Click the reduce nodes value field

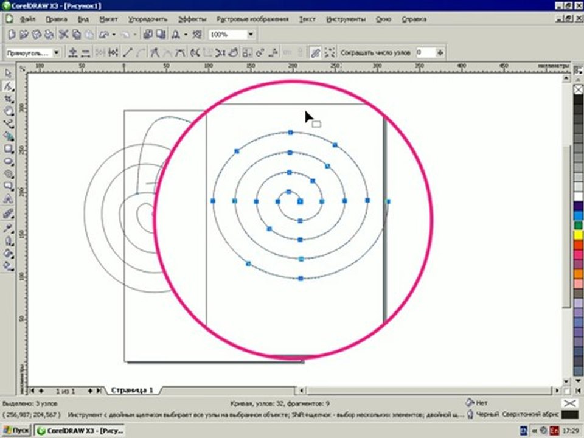click(x=425, y=53)
